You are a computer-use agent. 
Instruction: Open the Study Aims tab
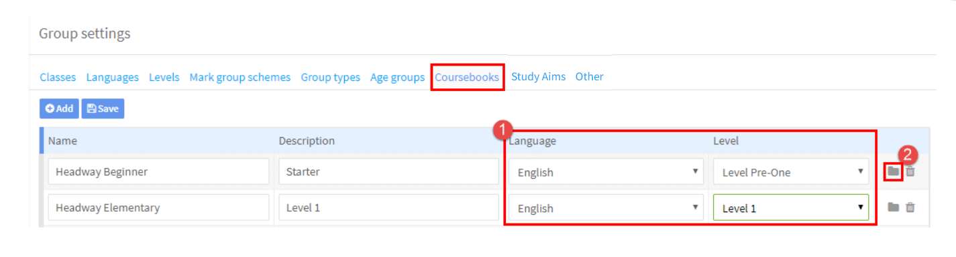pos(538,76)
